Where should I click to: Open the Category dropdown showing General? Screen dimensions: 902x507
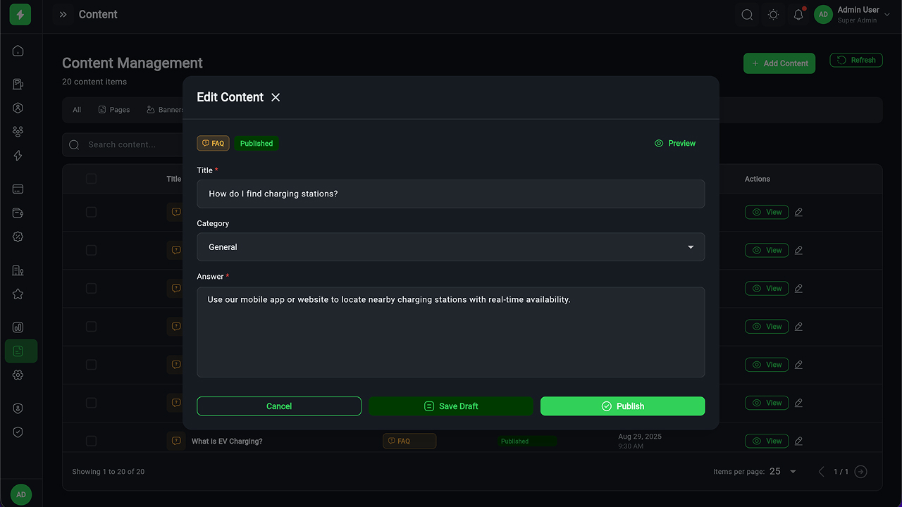click(x=450, y=247)
